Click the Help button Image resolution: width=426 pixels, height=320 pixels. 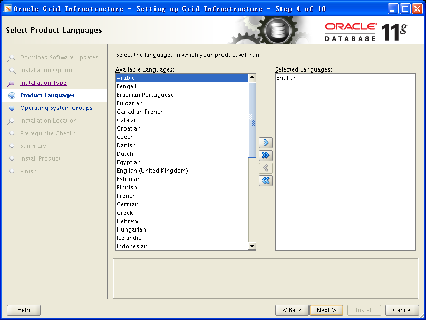coord(24,310)
